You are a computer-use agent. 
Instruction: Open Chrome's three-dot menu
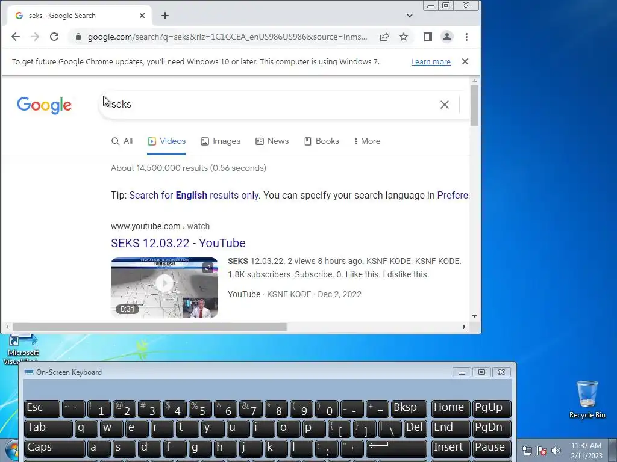click(467, 37)
